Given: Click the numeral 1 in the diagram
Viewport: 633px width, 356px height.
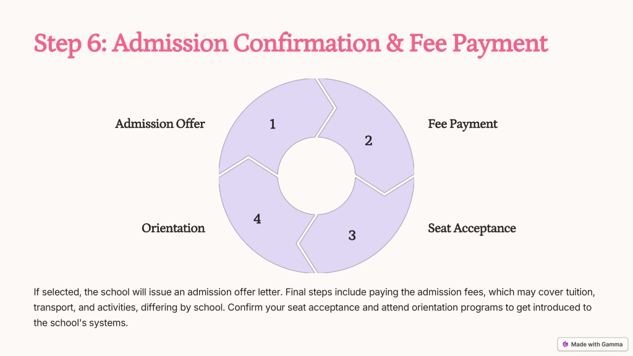Looking at the screenshot, I should (273, 124).
